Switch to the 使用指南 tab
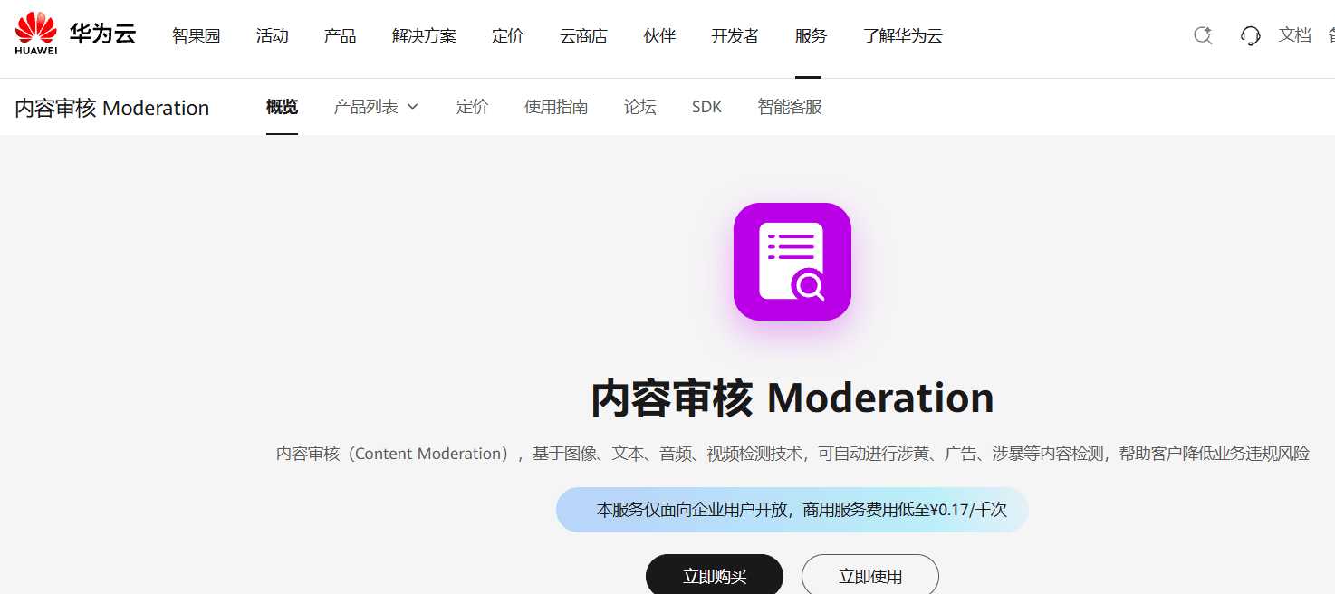 coord(556,107)
